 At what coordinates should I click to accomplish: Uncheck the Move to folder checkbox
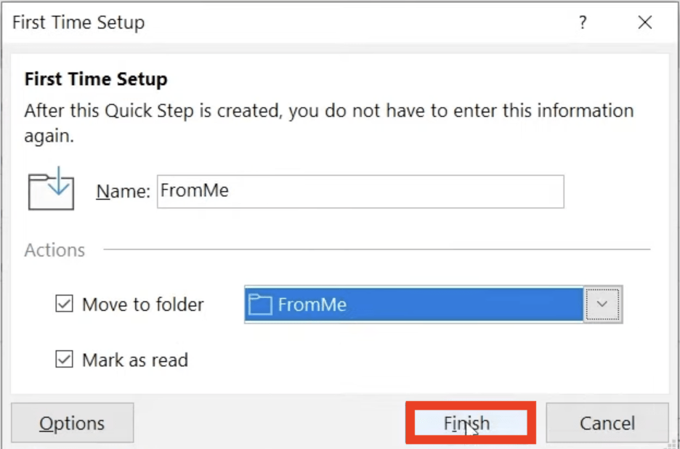click(64, 304)
